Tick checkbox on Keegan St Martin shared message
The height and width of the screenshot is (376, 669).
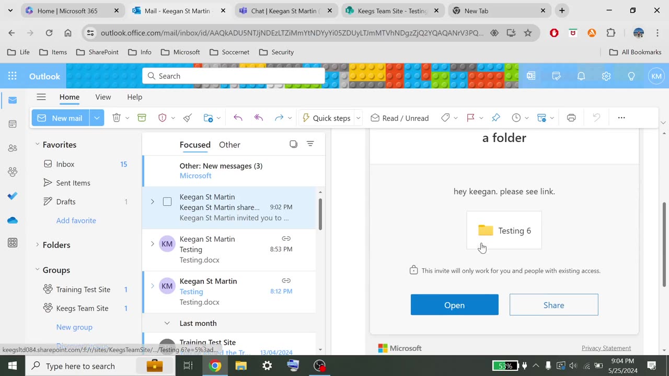pyautogui.click(x=167, y=202)
